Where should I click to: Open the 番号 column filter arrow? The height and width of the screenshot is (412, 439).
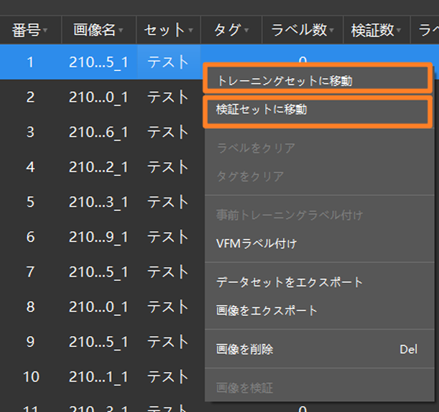[x=46, y=30]
